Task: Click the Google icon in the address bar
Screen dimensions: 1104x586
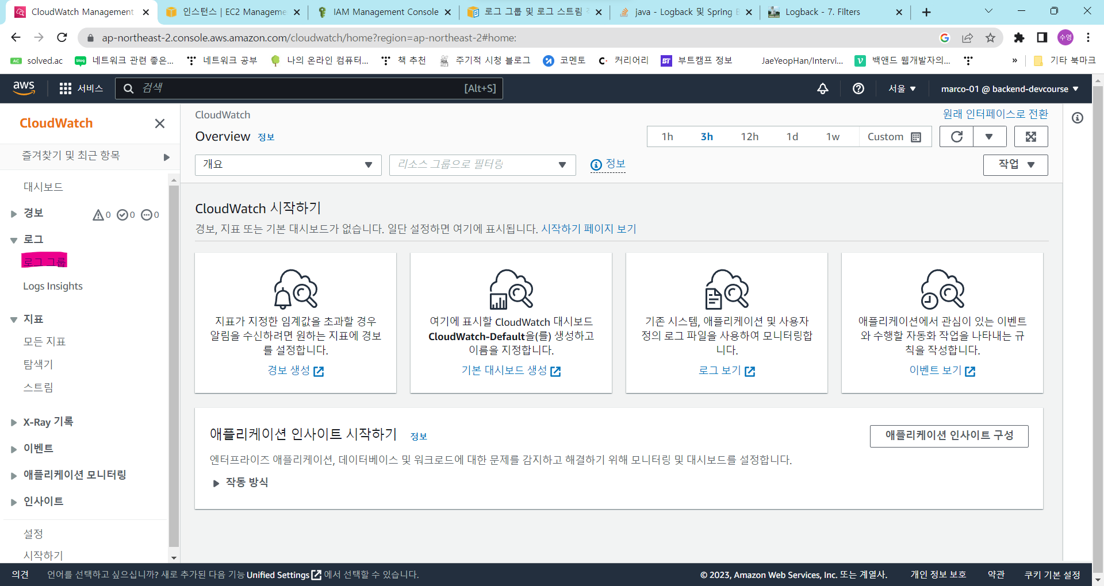Action: [x=944, y=38]
